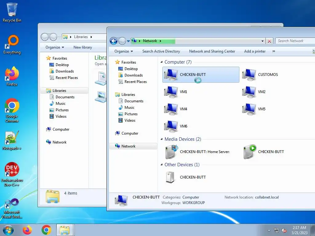The width and height of the screenshot is (315, 236).
Task: Select Downloads in Libraries window sidebar
Action: pyautogui.click(x=62, y=71)
